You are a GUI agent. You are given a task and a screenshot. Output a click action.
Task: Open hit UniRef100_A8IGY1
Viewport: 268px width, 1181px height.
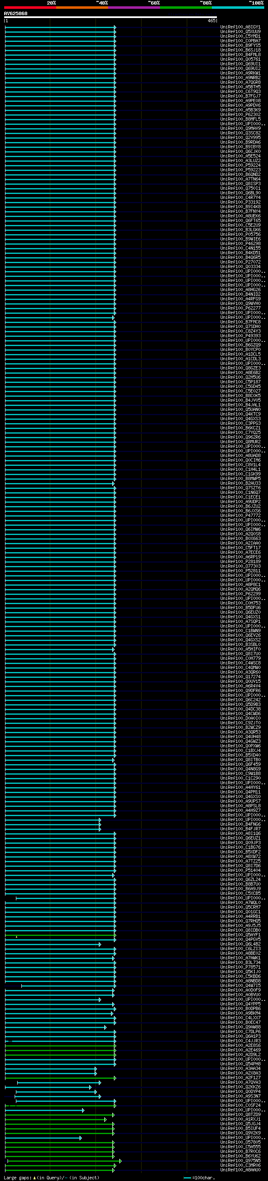coord(240,27)
